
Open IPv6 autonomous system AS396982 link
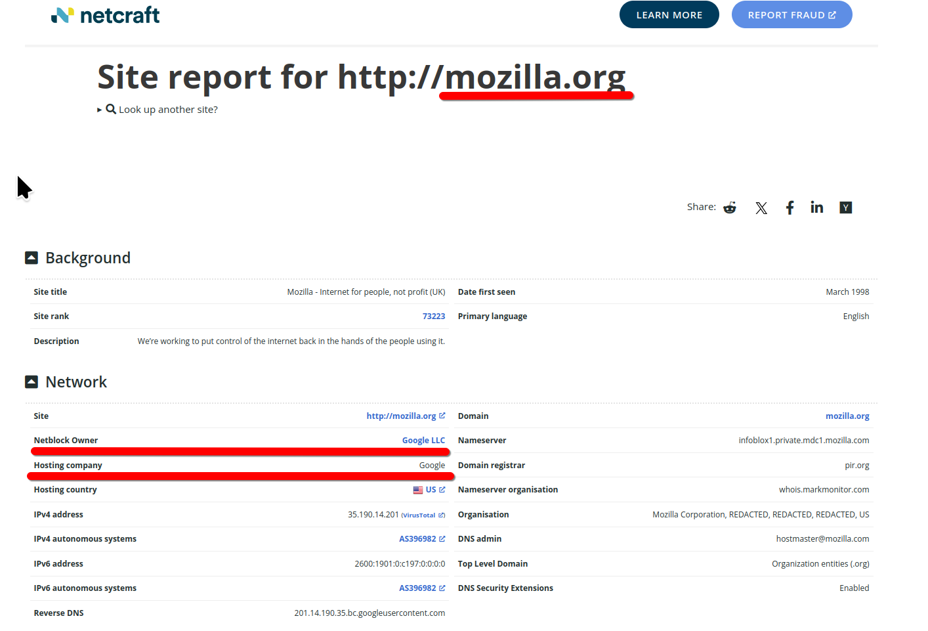(417, 588)
